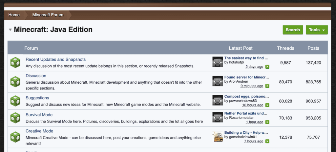The width and height of the screenshot is (336, 152).
Task: Click forum block icon beside Recent Updates and Snapshots
Action: 15,62
